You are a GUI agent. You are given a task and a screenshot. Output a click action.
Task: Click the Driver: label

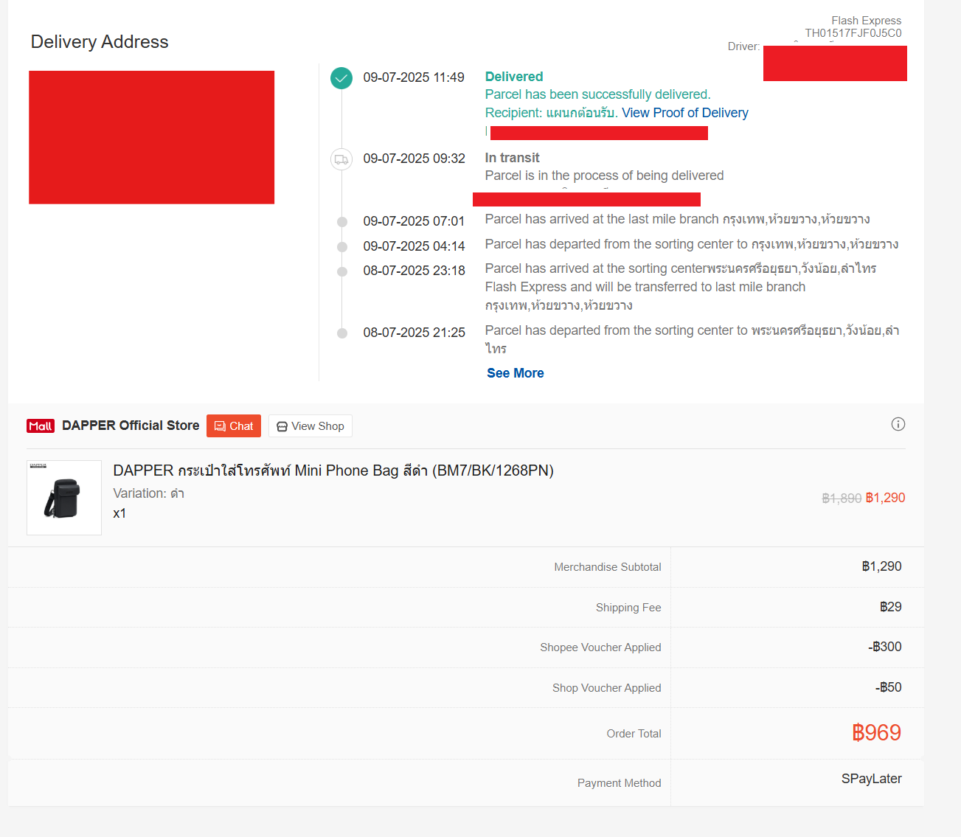(x=743, y=46)
